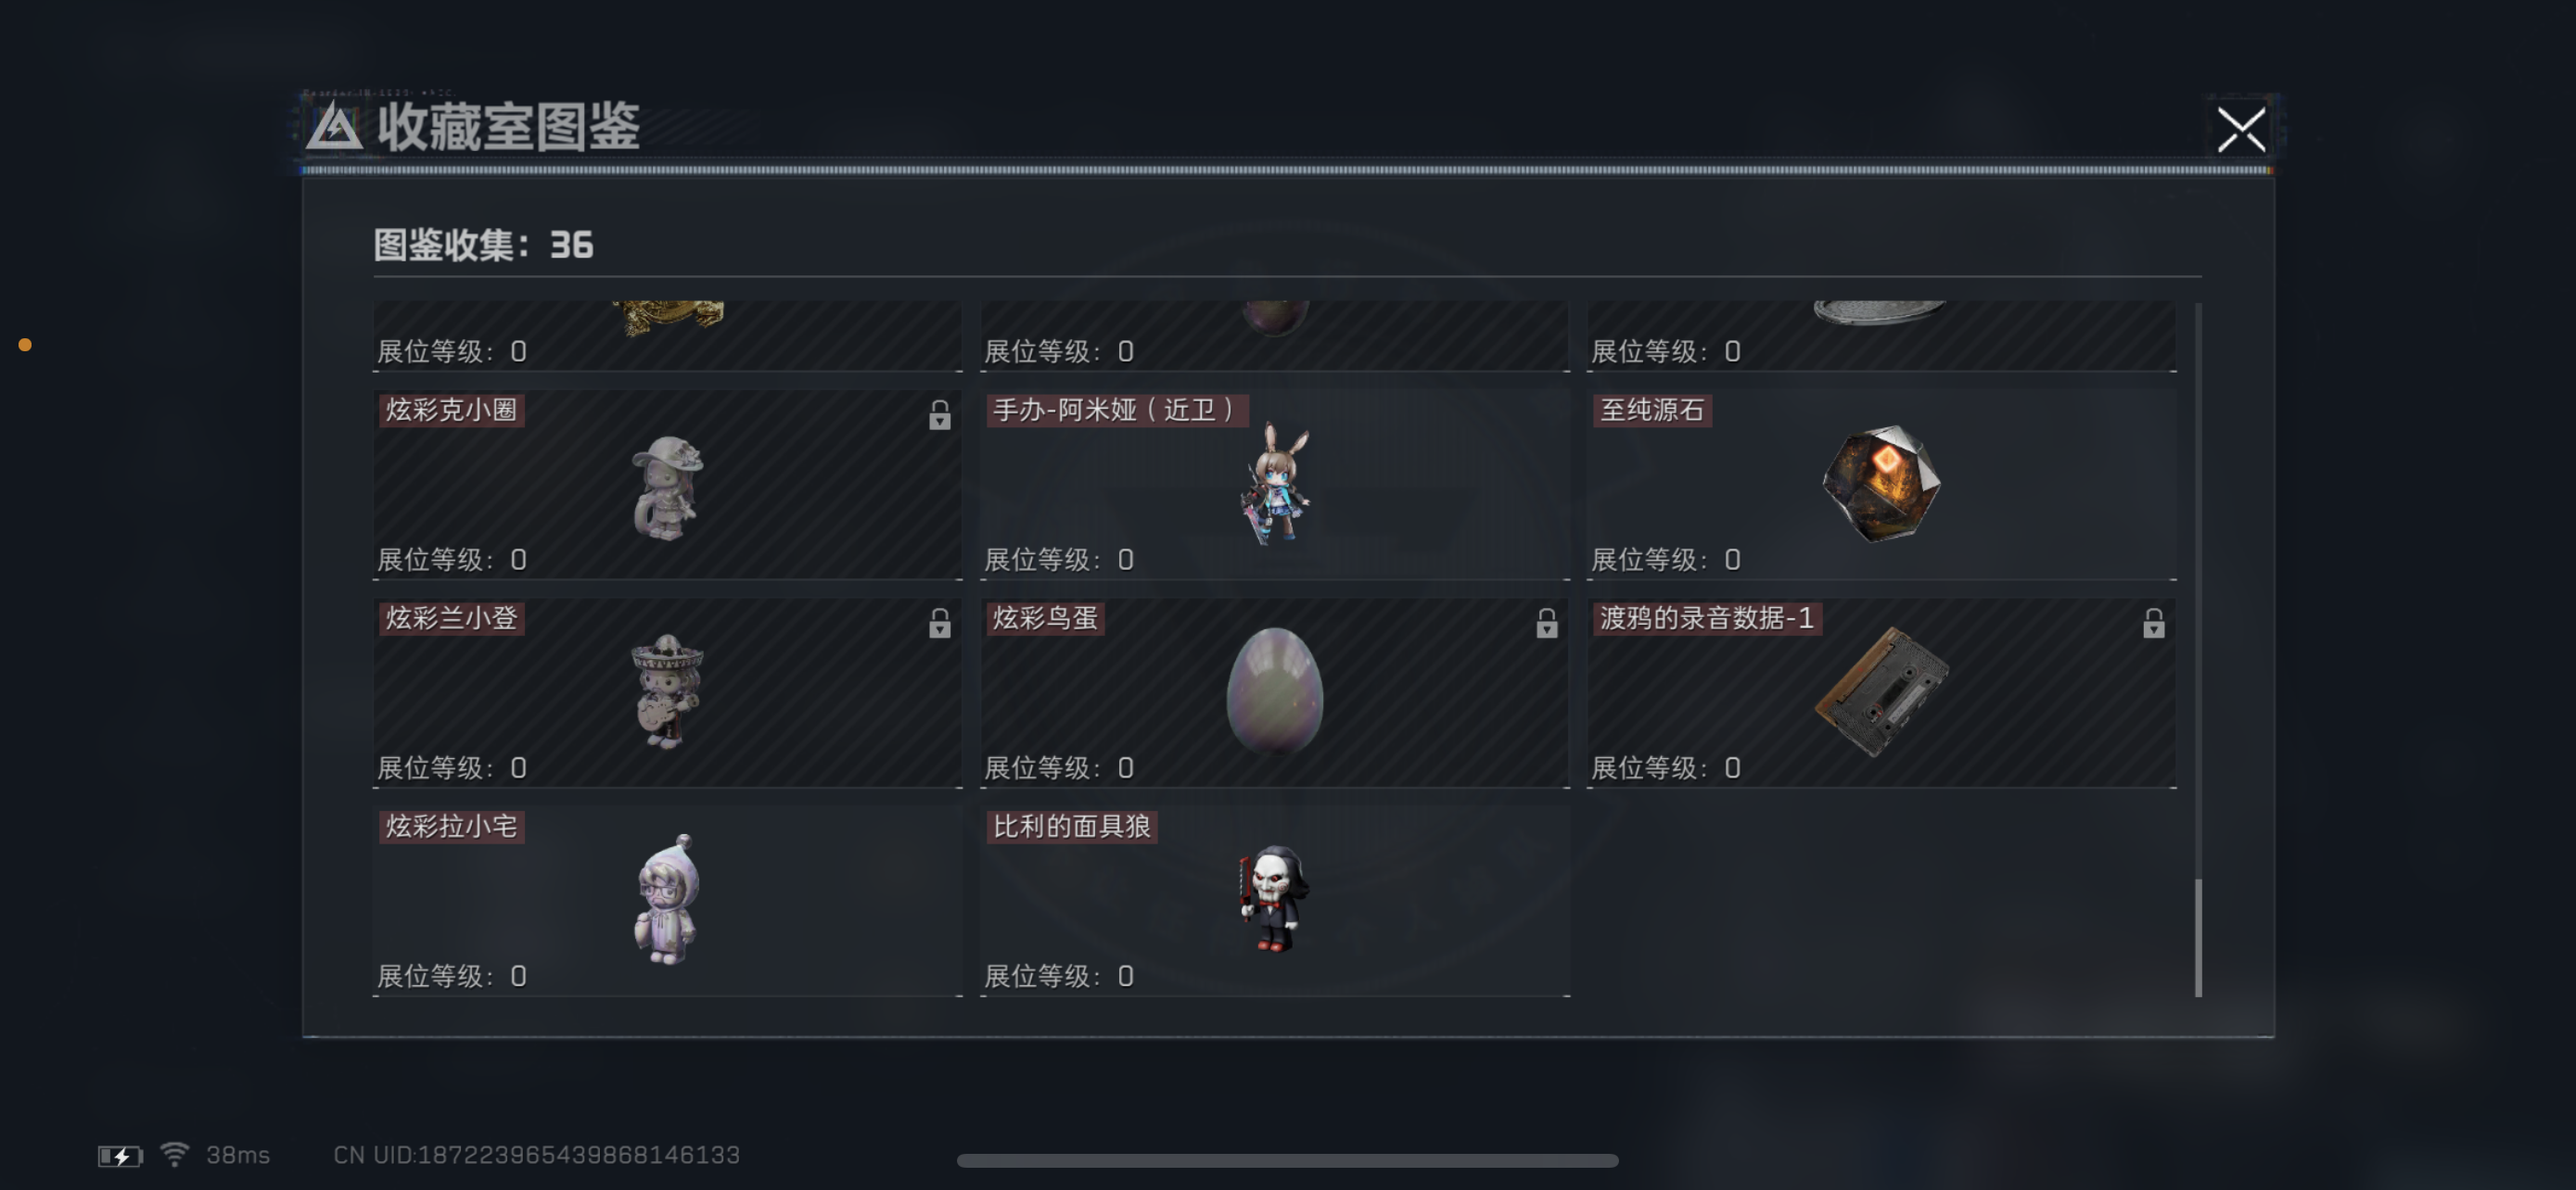Close the 收藏室图鉴 collection window

2240,130
